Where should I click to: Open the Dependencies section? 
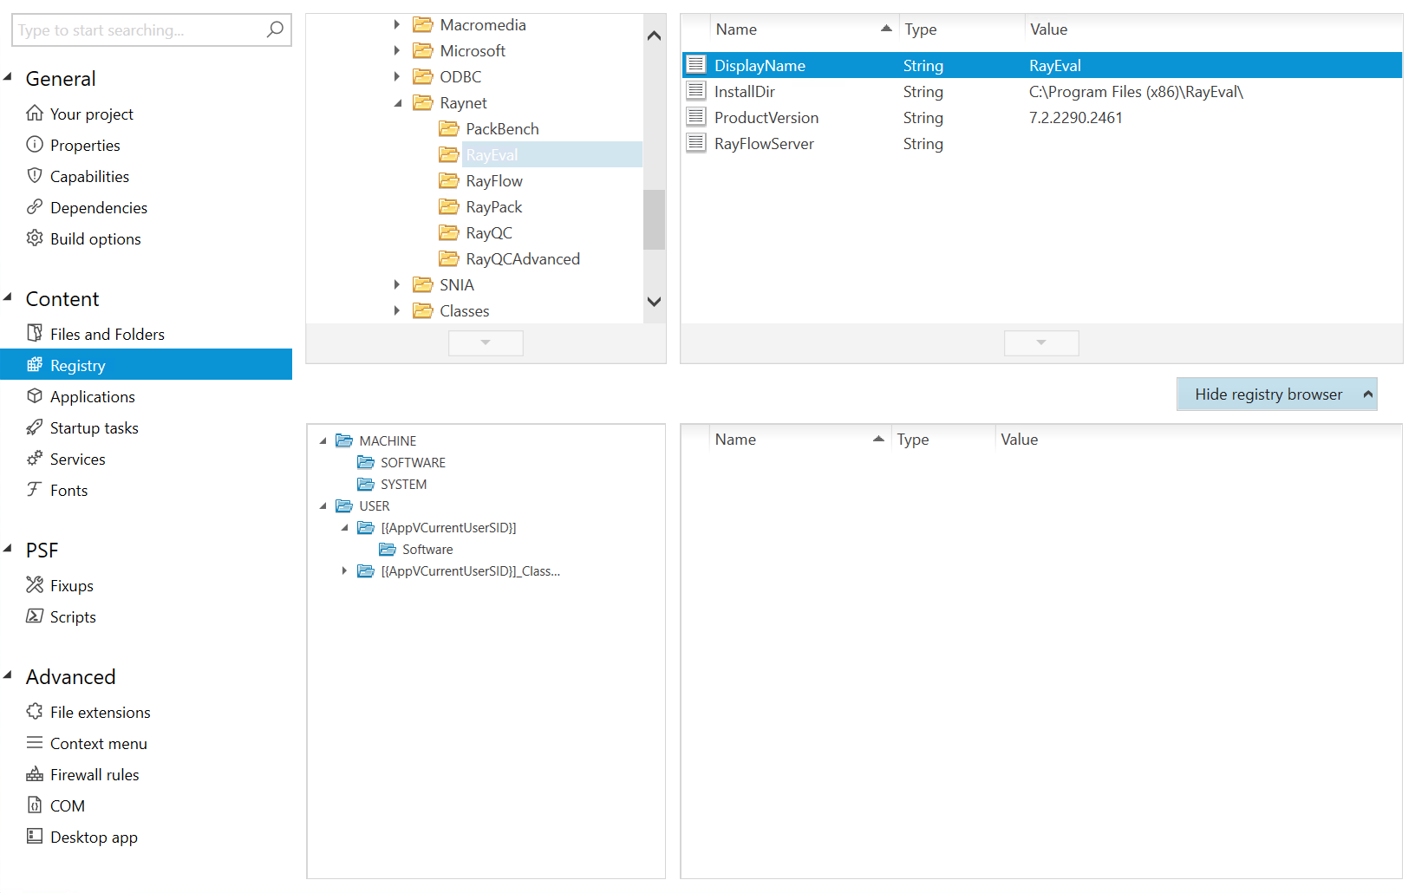[x=98, y=207]
